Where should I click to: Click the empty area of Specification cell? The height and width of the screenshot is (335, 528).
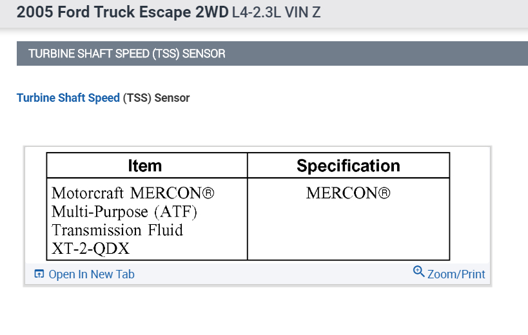tap(348, 232)
